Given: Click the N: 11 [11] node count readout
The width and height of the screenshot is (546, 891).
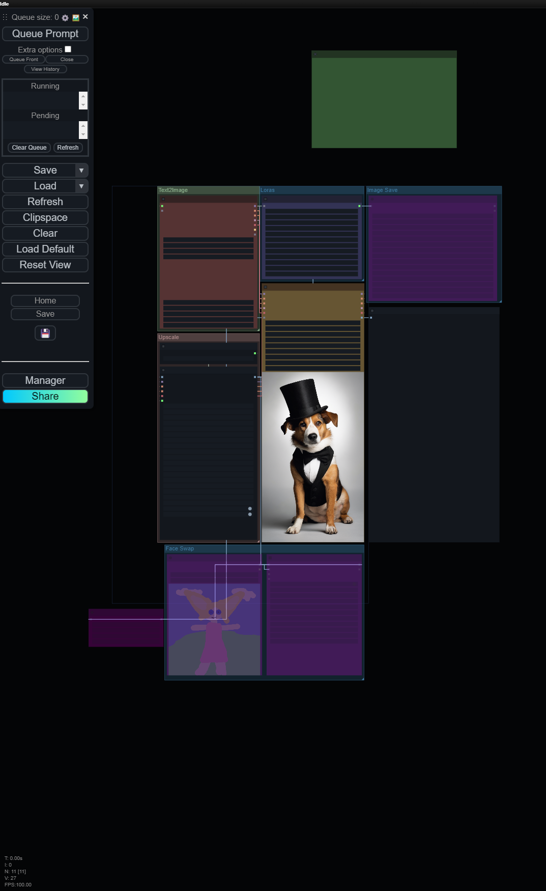Looking at the screenshot, I should [x=15, y=871].
